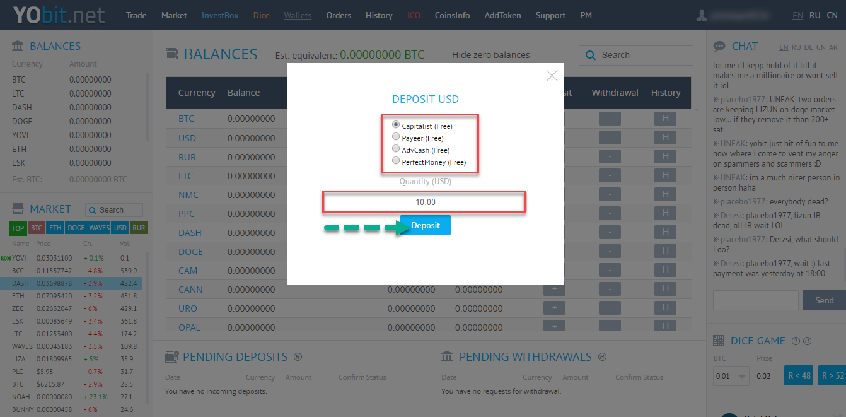Switch market list to the WAVES tab

pyautogui.click(x=99, y=228)
